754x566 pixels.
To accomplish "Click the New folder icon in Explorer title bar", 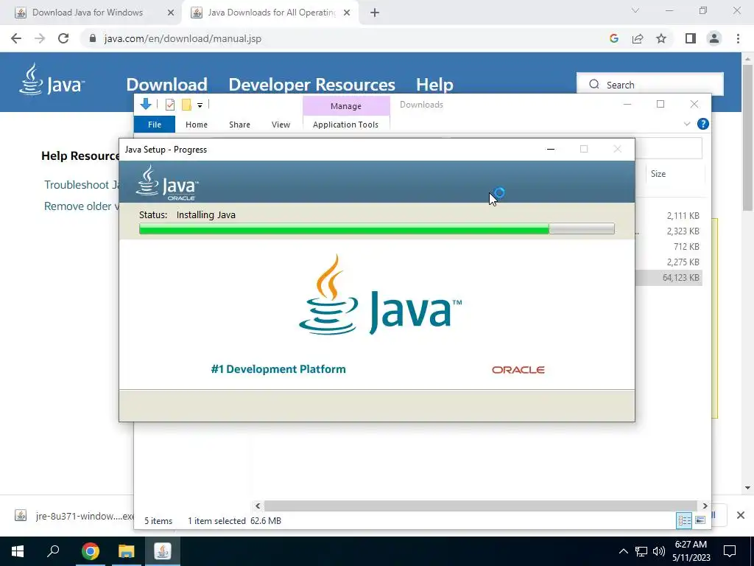I will click(x=186, y=105).
